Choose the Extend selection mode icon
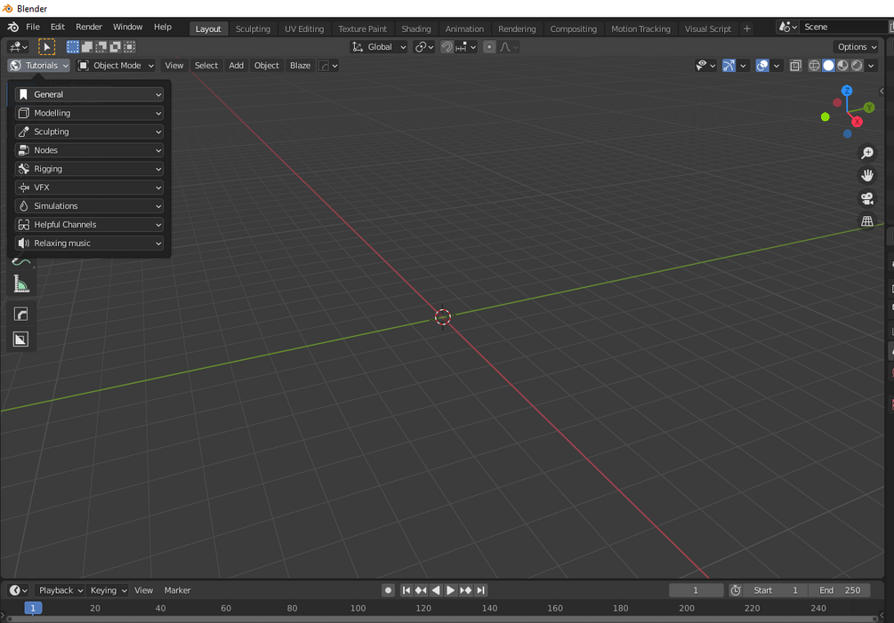Screen dimensions: 894x623 click(87, 47)
